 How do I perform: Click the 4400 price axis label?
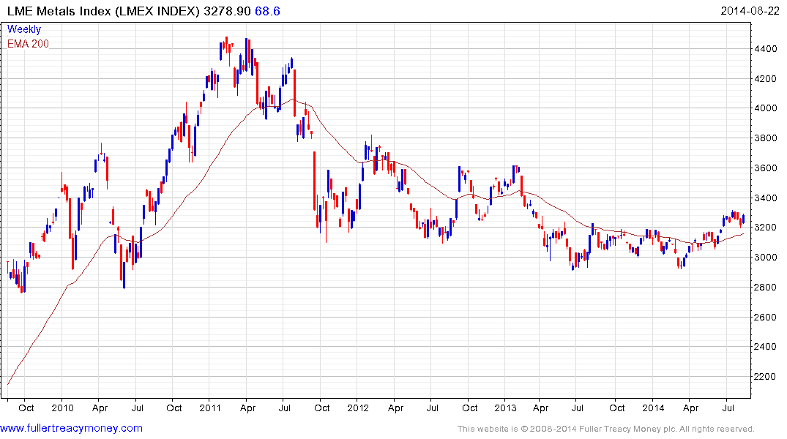coord(766,49)
